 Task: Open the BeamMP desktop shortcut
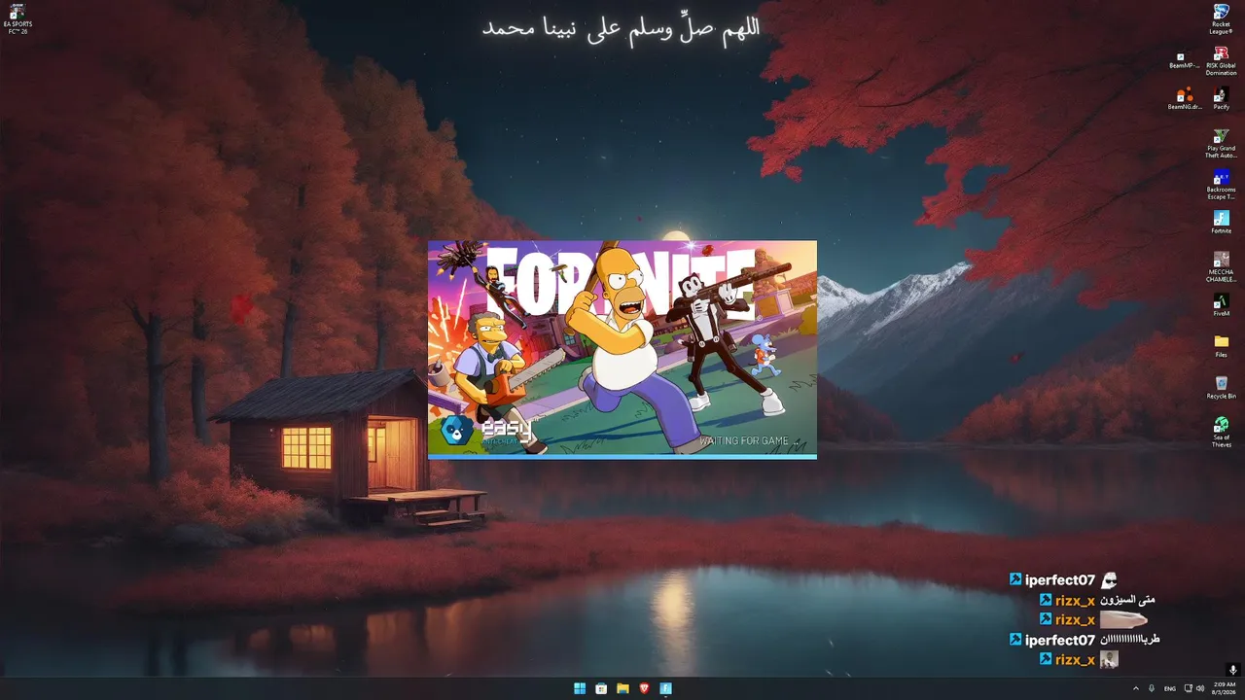point(1184,60)
